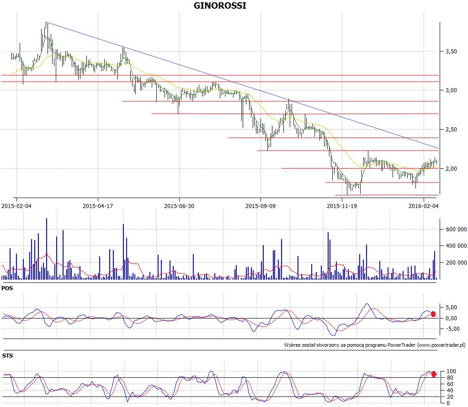Screen dimensions: 468x407
Task: Click the 2016-02-04 date label
Action: [x=424, y=206]
